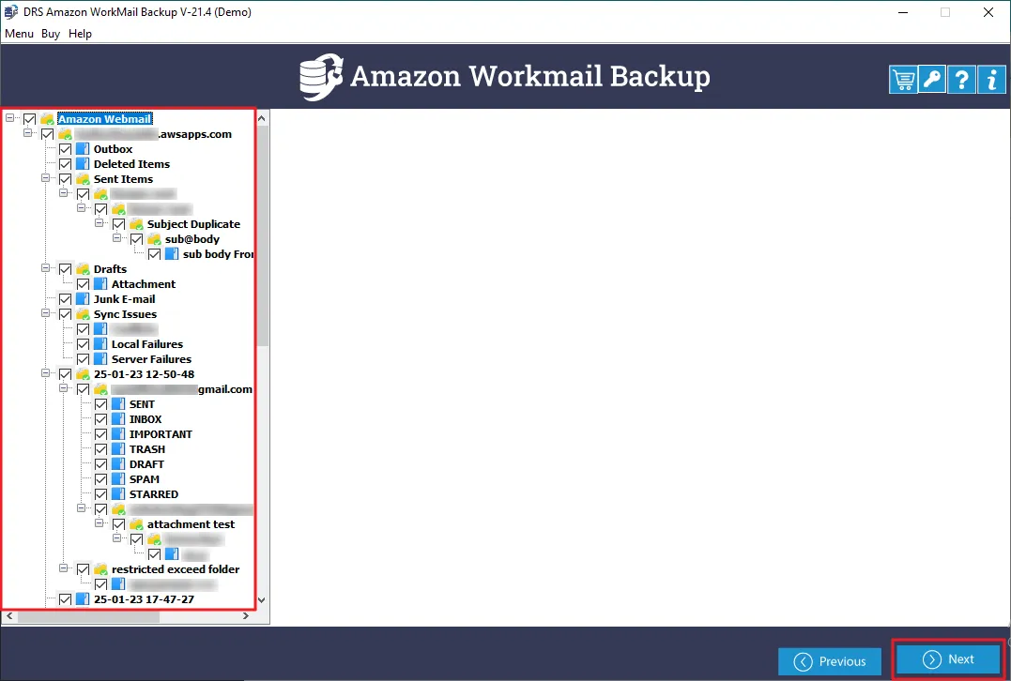Open the Menu menu
The width and height of the screenshot is (1011, 681).
pyautogui.click(x=19, y=34)
